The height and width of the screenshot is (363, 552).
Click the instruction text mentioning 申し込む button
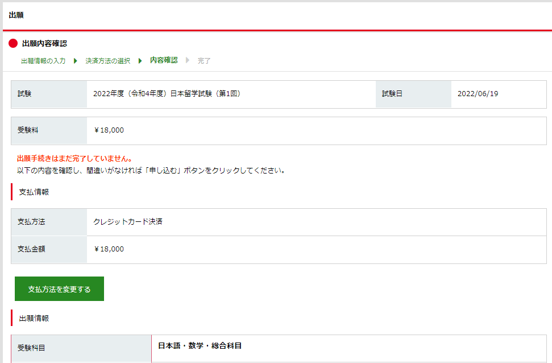151,171
